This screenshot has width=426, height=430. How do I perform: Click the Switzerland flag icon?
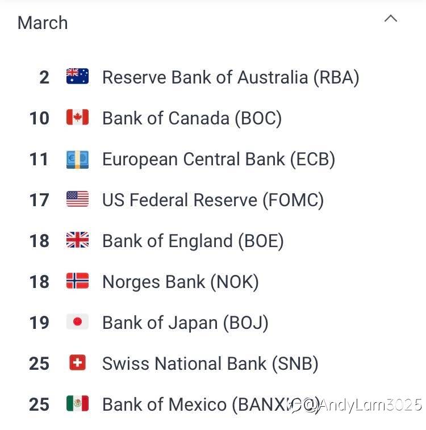78,362
